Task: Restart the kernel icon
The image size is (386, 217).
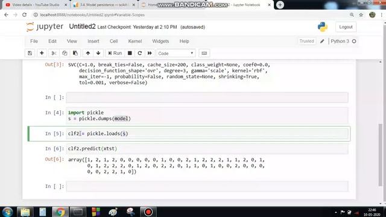Action: [x=139, y=53]
